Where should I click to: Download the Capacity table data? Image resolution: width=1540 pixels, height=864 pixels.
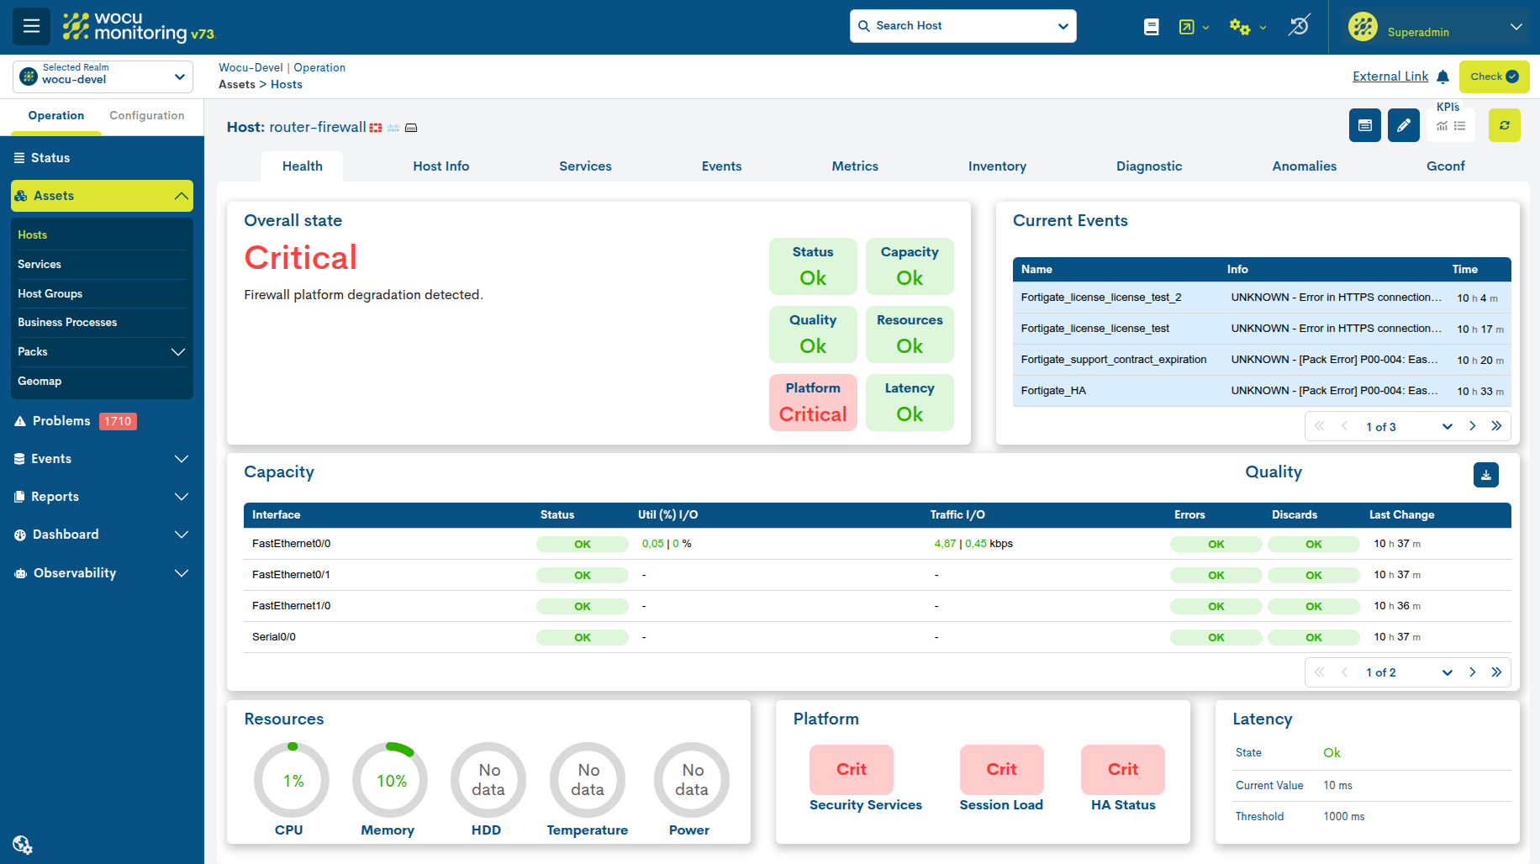tap(1486, 475)
